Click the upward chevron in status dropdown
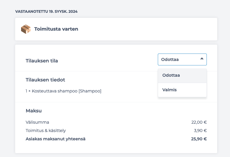The width and height of the screenshot is (230, 157). coord(202,59)
